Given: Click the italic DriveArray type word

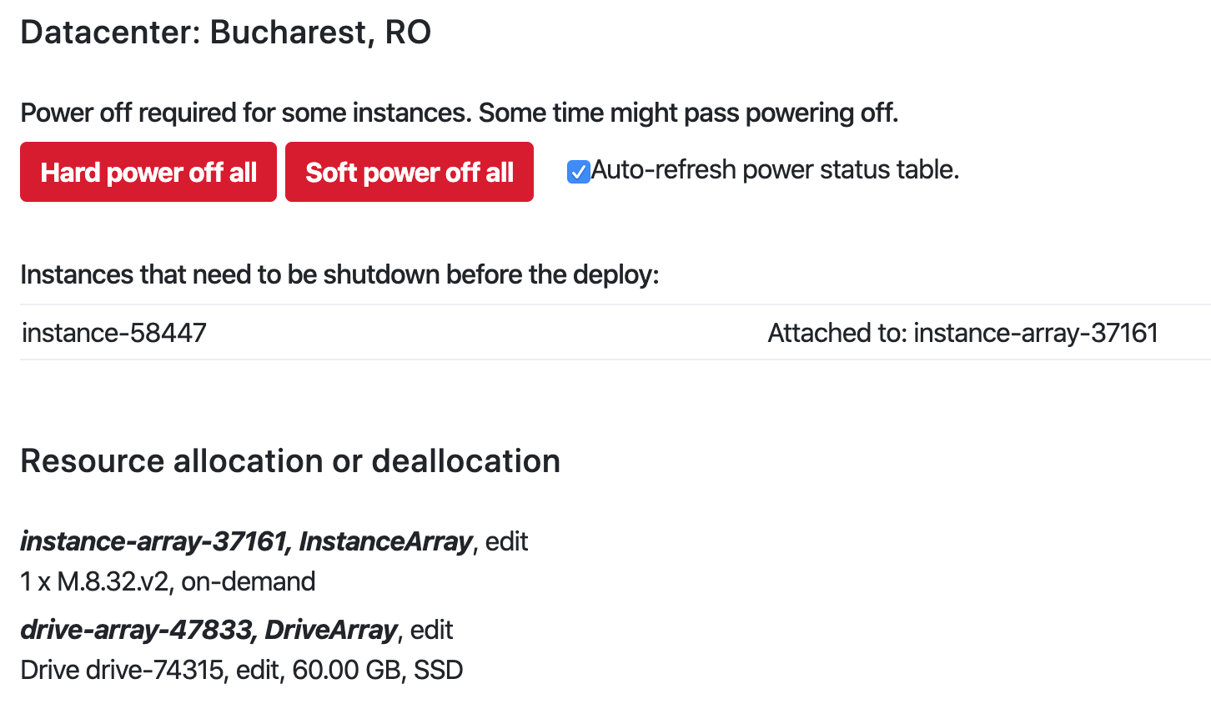Looking at the screenshot, I should (x=330, y=630).
